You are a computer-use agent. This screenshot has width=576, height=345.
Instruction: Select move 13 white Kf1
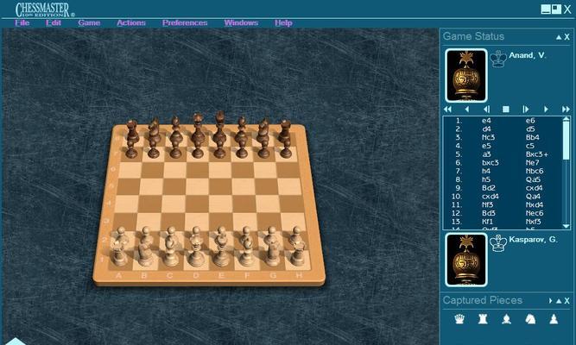487,222
